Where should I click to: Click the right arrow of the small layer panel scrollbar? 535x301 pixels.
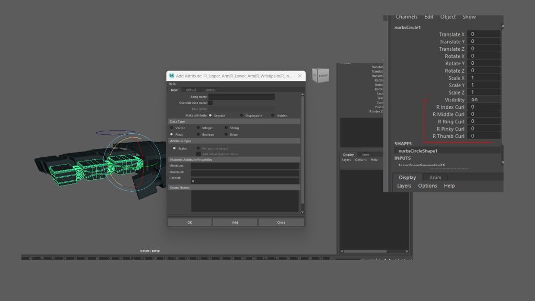407,251
